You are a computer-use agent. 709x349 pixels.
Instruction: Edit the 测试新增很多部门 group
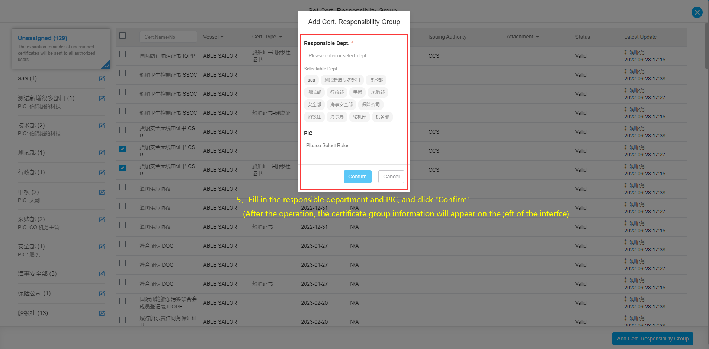(x=102, y=98)
